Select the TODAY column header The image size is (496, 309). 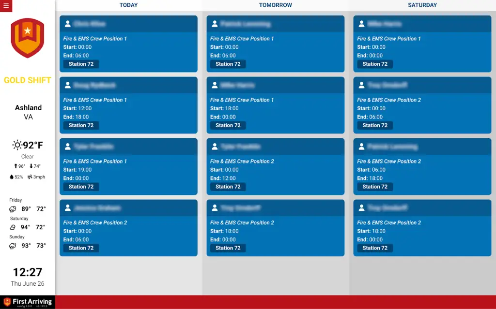(x=128, y=5)
